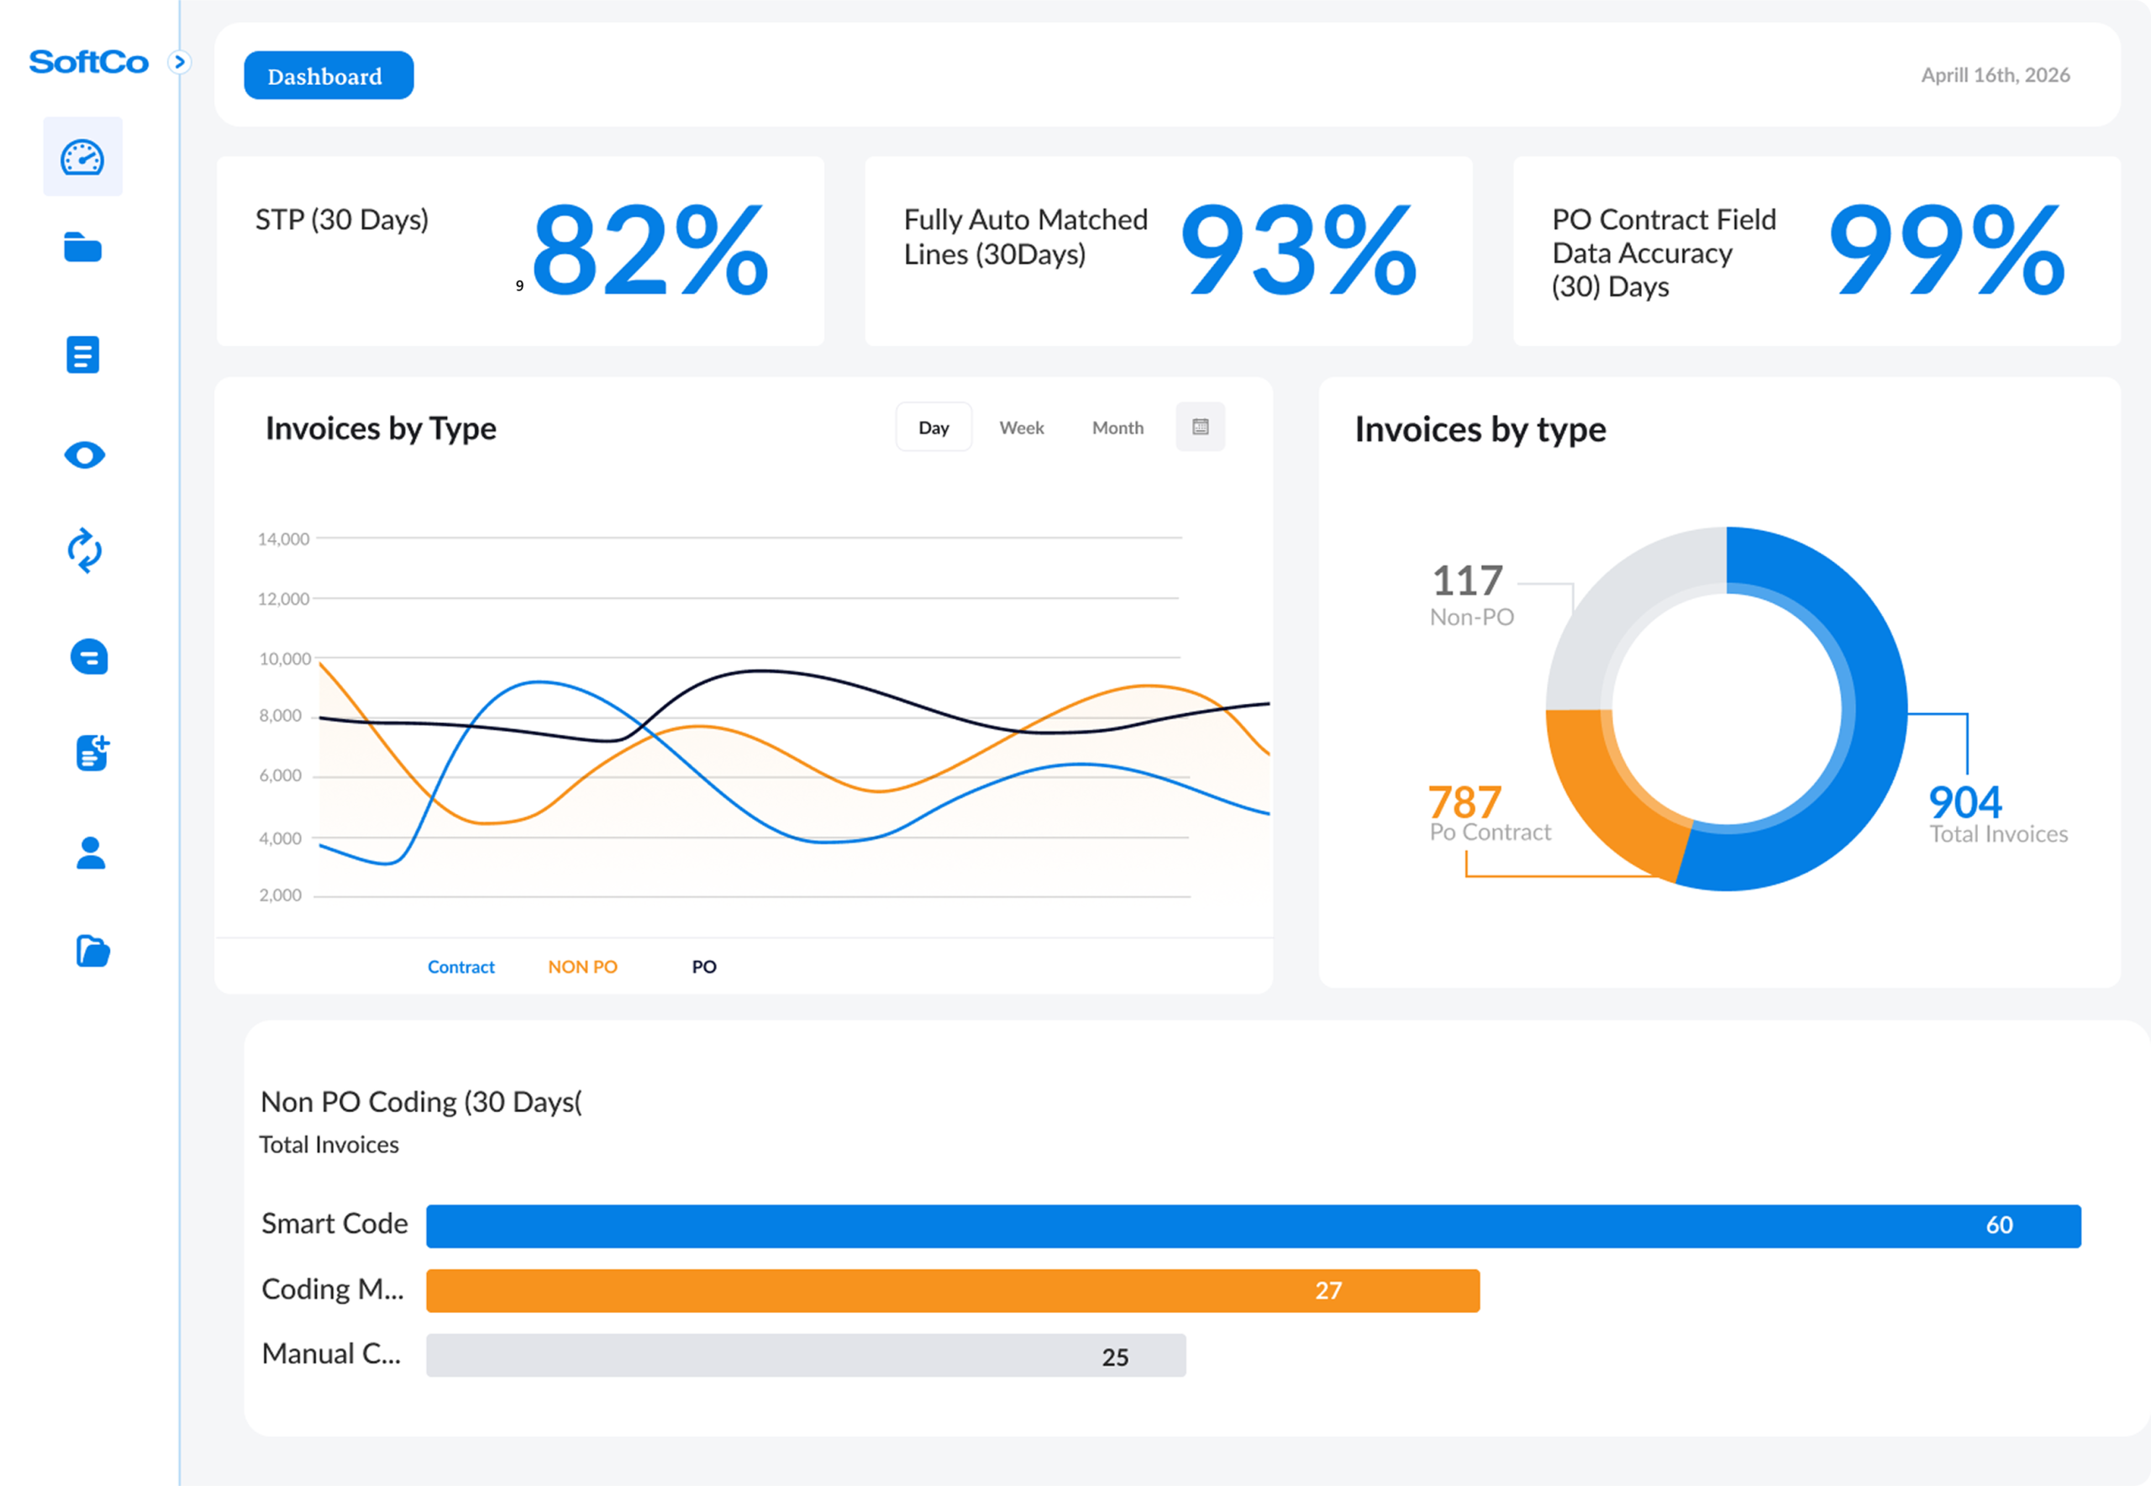
Task: Click the Aprill 16th, 2026 date
Action: [x=1996, y=76]
